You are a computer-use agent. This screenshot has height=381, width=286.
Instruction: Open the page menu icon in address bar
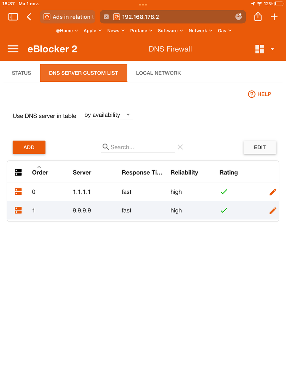(x=239, y=17)
